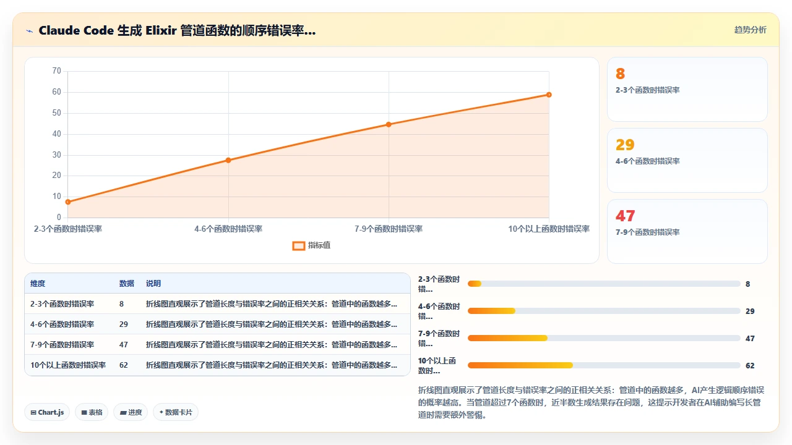Viewport: 792px width, 445px height.
Task: Click chart data point for 10个以上函数时错误率
Action: tap(549, 95)
